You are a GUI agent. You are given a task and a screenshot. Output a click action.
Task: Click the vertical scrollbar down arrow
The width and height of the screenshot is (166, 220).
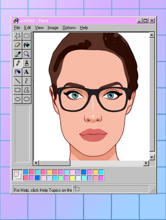pyautogui.click(x=152, y=157)
